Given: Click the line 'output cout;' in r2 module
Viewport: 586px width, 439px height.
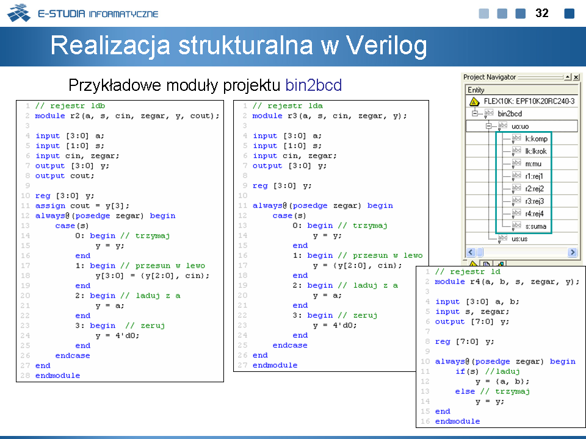Looking at the screenshot, I should (65, 176).
